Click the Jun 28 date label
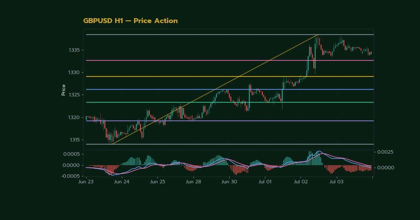This screenshot has height=220, width=420. coord(193,182)
